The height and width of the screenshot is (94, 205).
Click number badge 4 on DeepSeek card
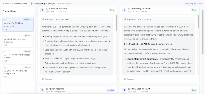[124, 90]
